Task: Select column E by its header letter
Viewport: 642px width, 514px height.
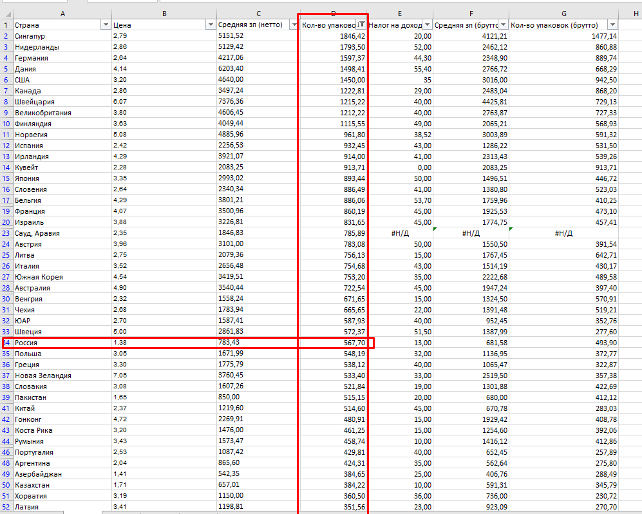Action: (x=400, y=12)
